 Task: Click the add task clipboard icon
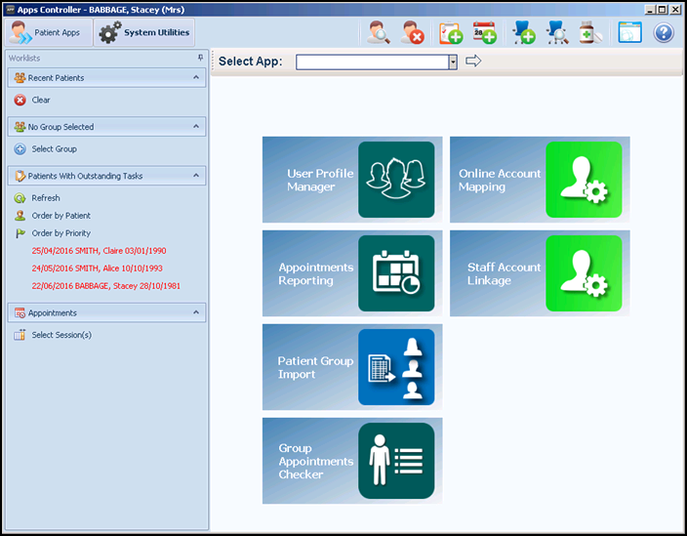451,33
